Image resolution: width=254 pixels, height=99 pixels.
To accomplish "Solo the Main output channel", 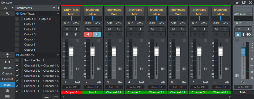I will pos(248,29).
